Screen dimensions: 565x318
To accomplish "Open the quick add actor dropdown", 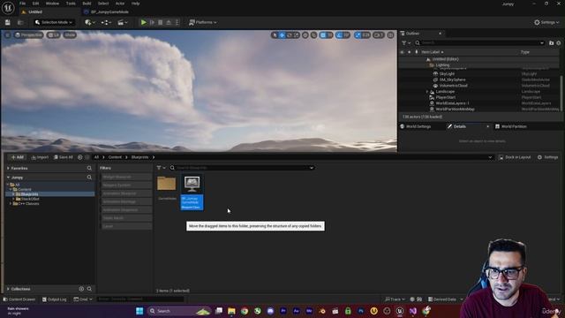I will 90,22.
